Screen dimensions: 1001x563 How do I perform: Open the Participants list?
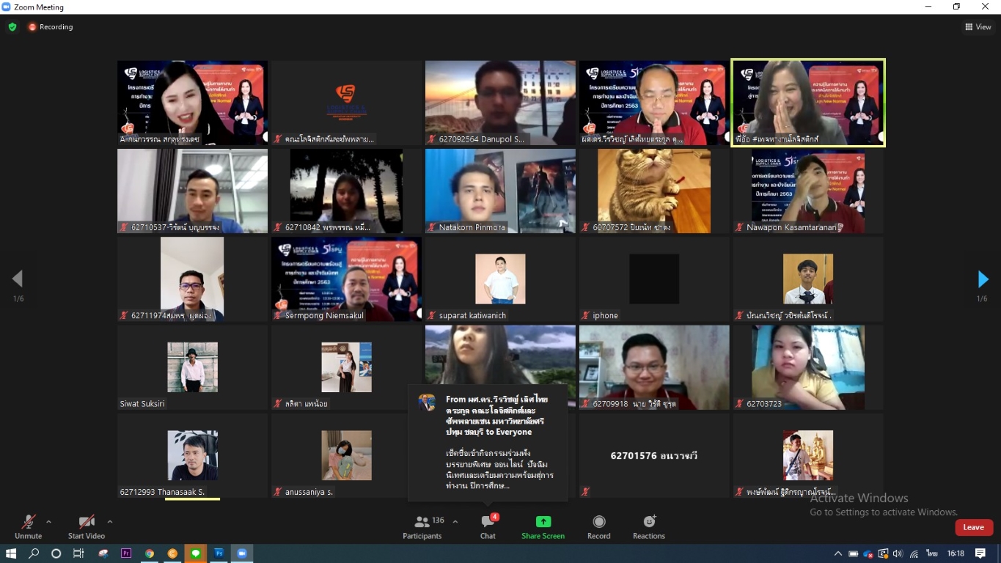pos(422,526)
